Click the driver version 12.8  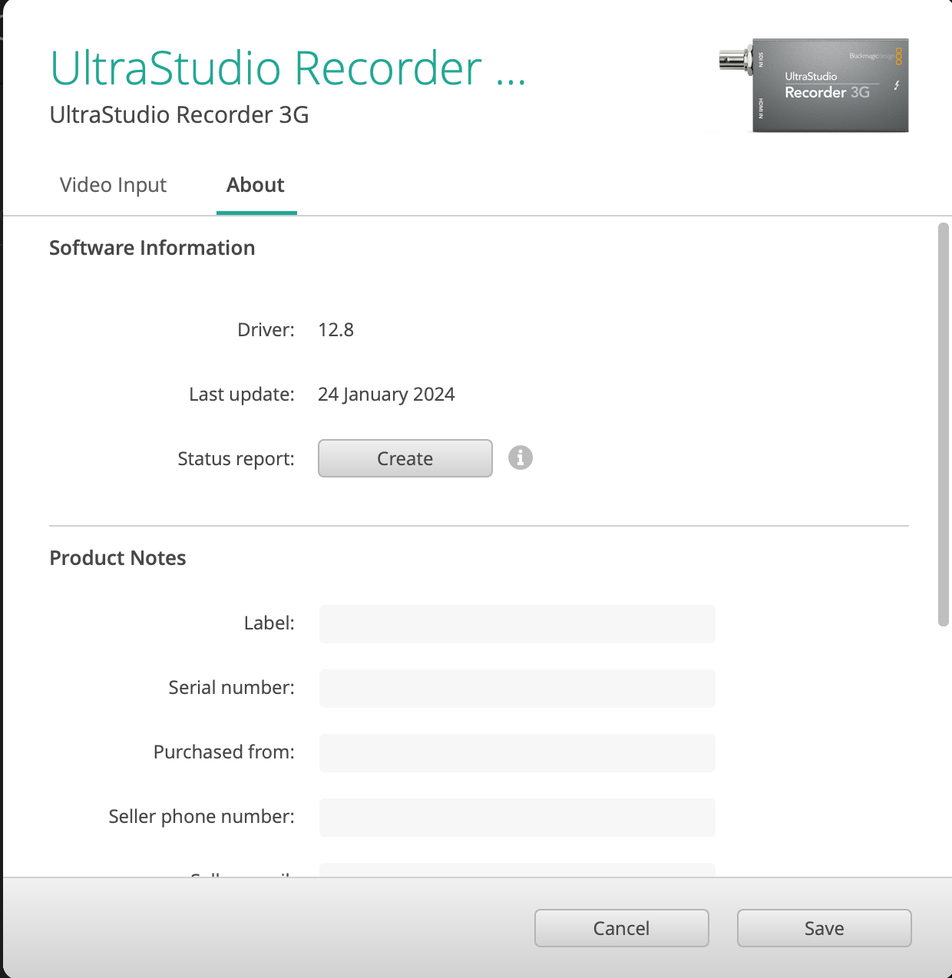(x=336, y=330)
